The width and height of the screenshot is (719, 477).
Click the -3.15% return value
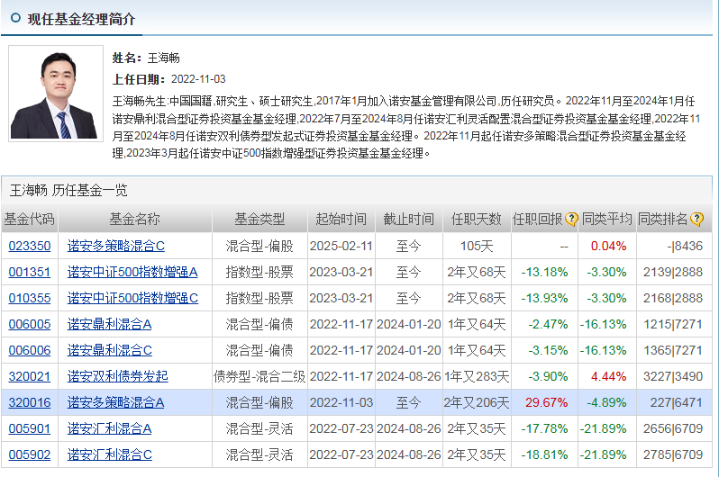point(548,350)
